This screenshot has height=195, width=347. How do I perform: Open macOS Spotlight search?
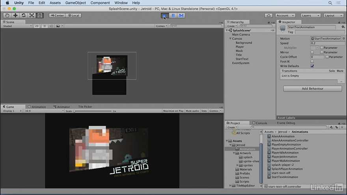[x=330, y=3]
